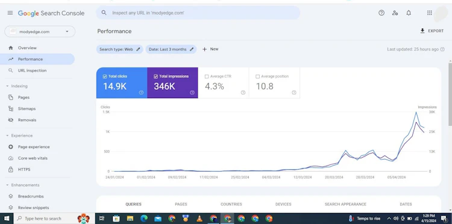Open Microsoft Edge from taskbar
The image size is (452, 224).
click(x=144, y=219)
